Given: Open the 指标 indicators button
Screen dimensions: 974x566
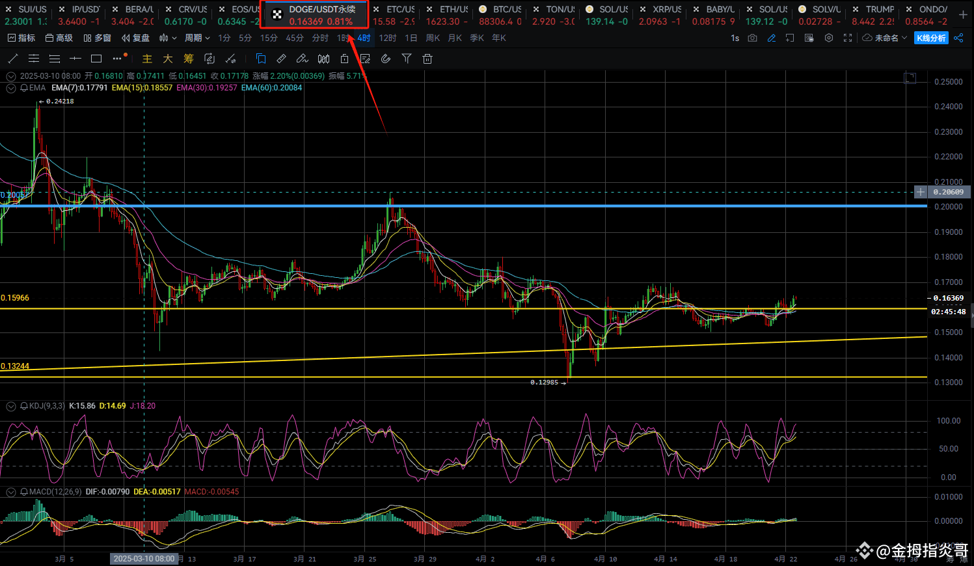Looking at the screenshot, I should pyautogui.click(x=21, y=38).
